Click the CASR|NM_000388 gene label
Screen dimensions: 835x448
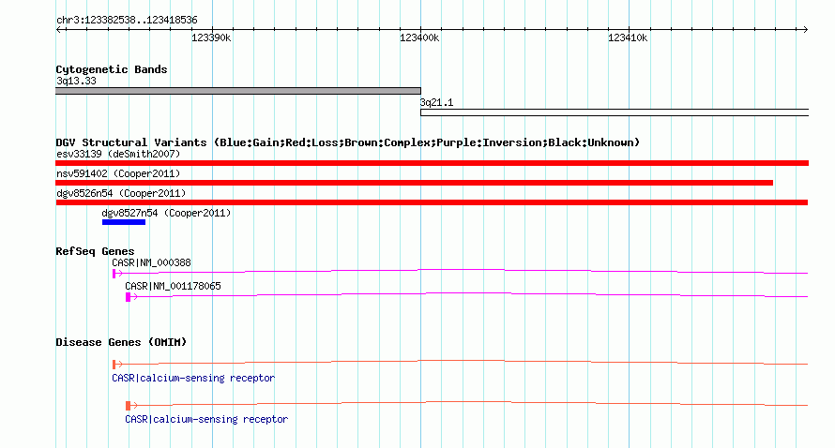pos(151,262)
